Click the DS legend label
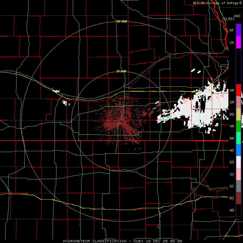This screenshot has height=243, width=243. click(x=232, y=162)
